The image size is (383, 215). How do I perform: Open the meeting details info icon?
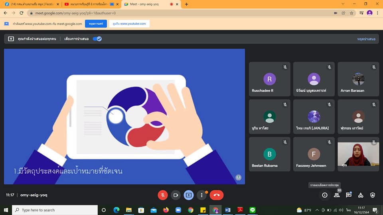click(x=325, y=195)
